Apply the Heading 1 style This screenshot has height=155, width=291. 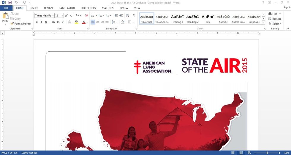click(x=177, y=18)
